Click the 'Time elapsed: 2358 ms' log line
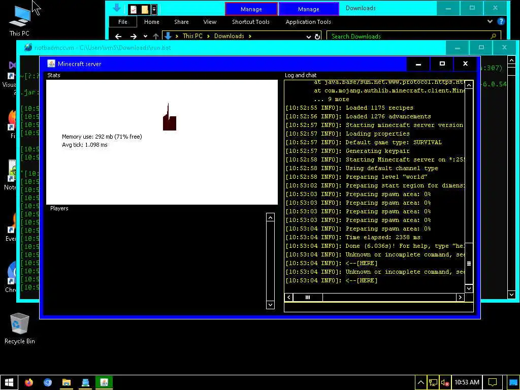 (x=353, y=237)
